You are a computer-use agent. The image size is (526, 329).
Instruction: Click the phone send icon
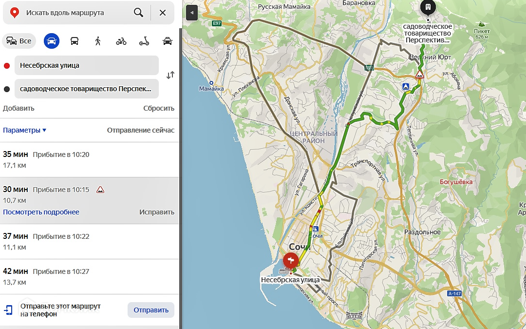pos(8,310)
